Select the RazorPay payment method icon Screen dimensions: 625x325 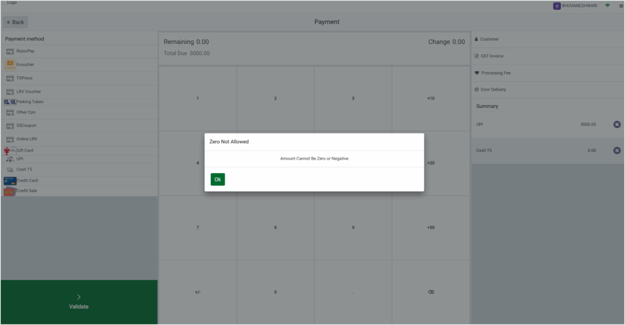10,51
